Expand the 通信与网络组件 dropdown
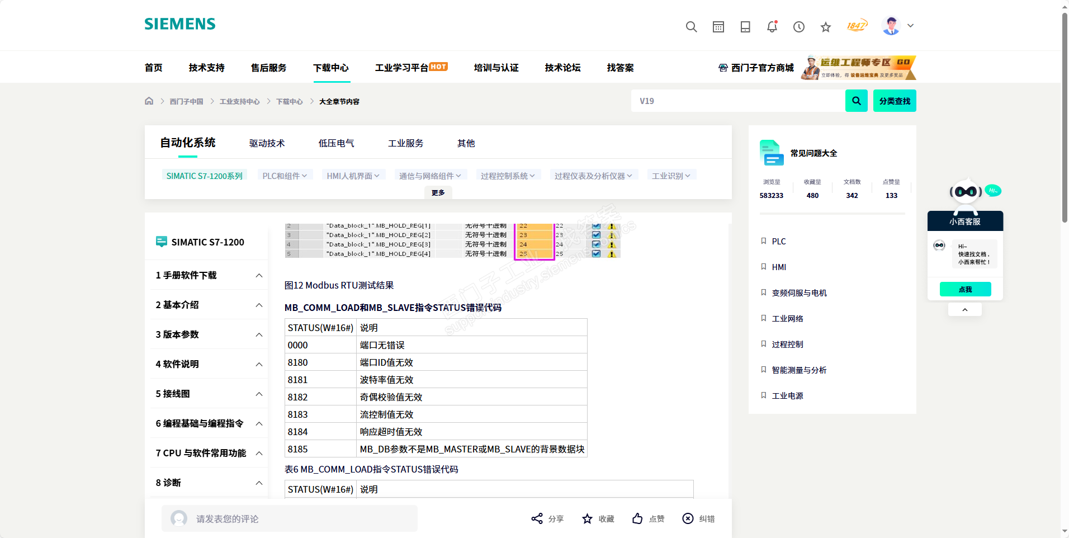The width and height of the screenshot is (1069, 538). [x=430, y=176]
